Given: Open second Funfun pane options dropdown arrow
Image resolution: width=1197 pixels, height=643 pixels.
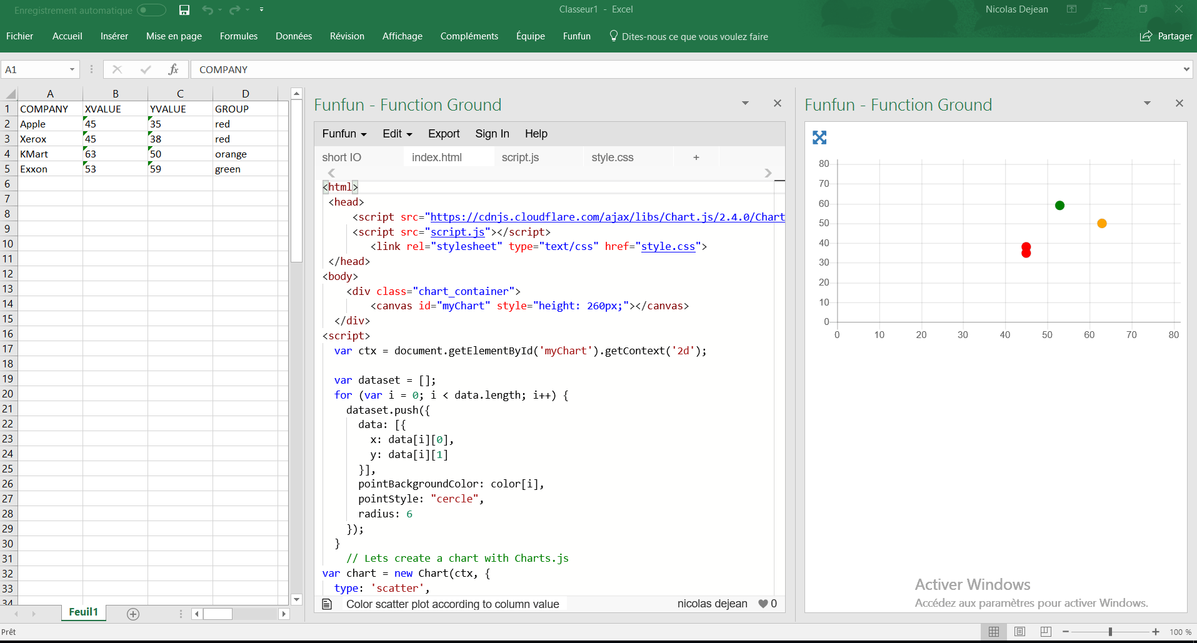Looking at the screenshot, I should tap(1147, 103).
